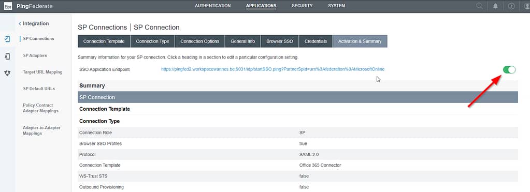Viewport: 530px width, 192px height.
Task: Open the notifications bell icon
Action: coord(495,6)
